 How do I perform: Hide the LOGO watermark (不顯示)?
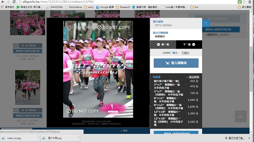pyautogui.click(x=185, y=53)
